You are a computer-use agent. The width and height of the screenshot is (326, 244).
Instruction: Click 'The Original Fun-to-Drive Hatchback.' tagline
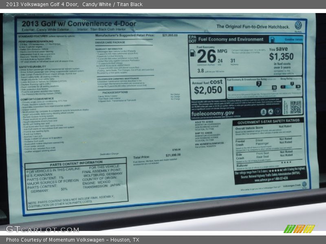pyautogui.click(x=253, y=26)
